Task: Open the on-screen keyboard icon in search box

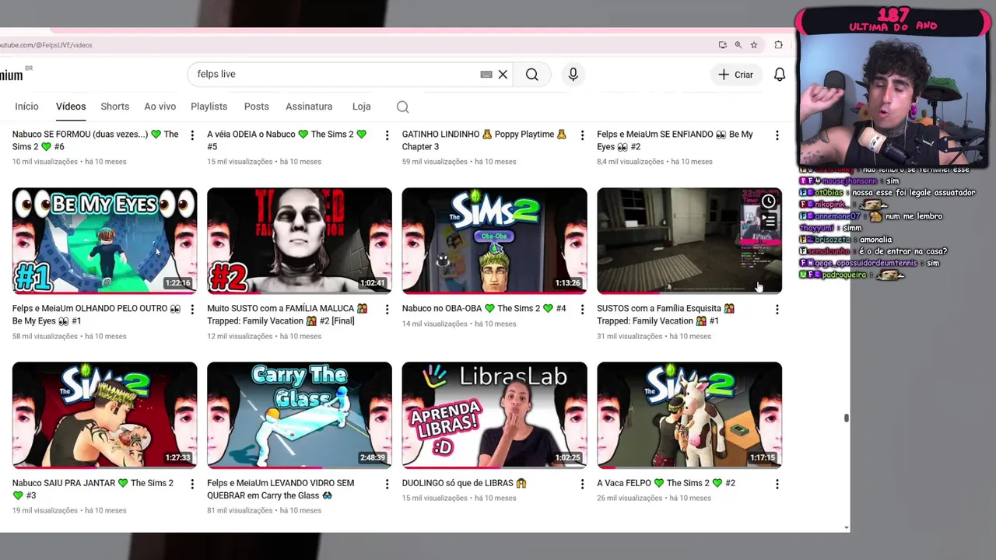Action: pos(486,75)
